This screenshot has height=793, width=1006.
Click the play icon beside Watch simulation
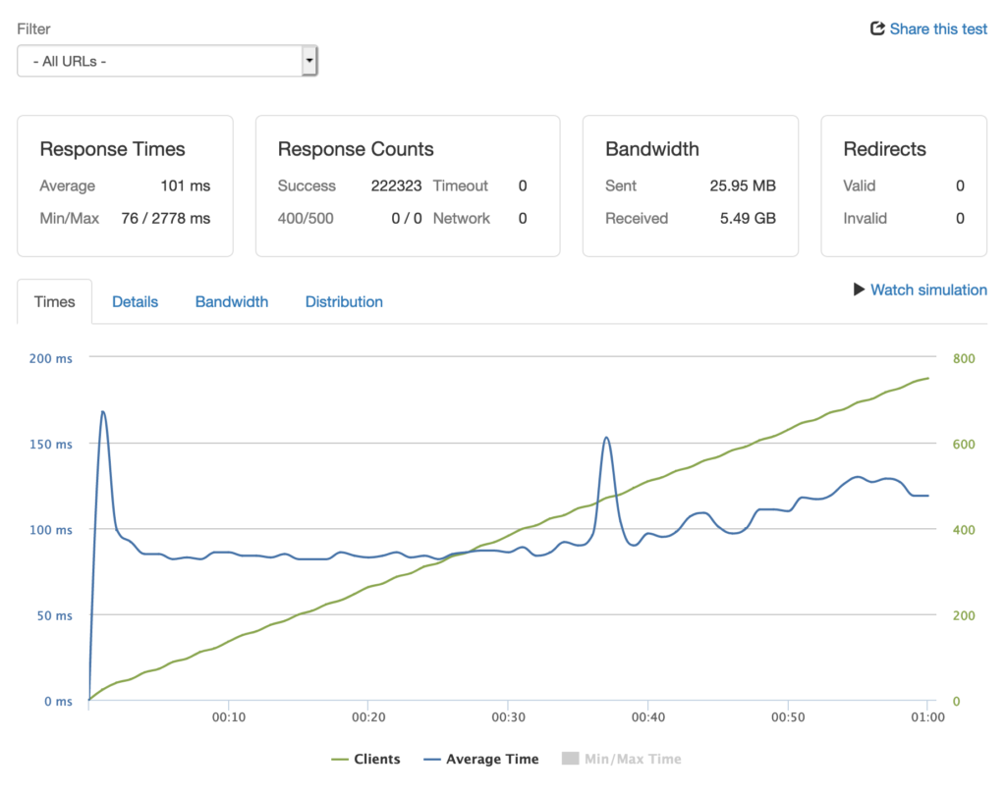point(859,290)
